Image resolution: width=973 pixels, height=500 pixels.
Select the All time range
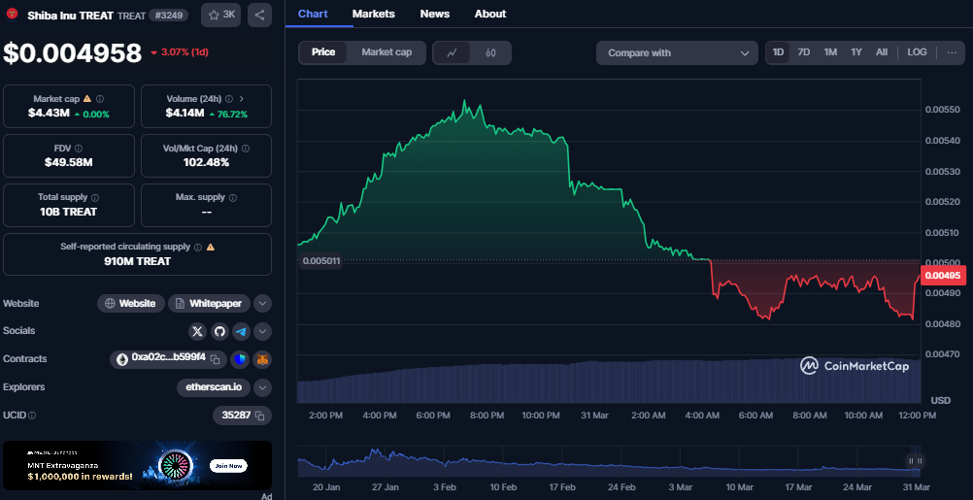click(x=882, y=52)
